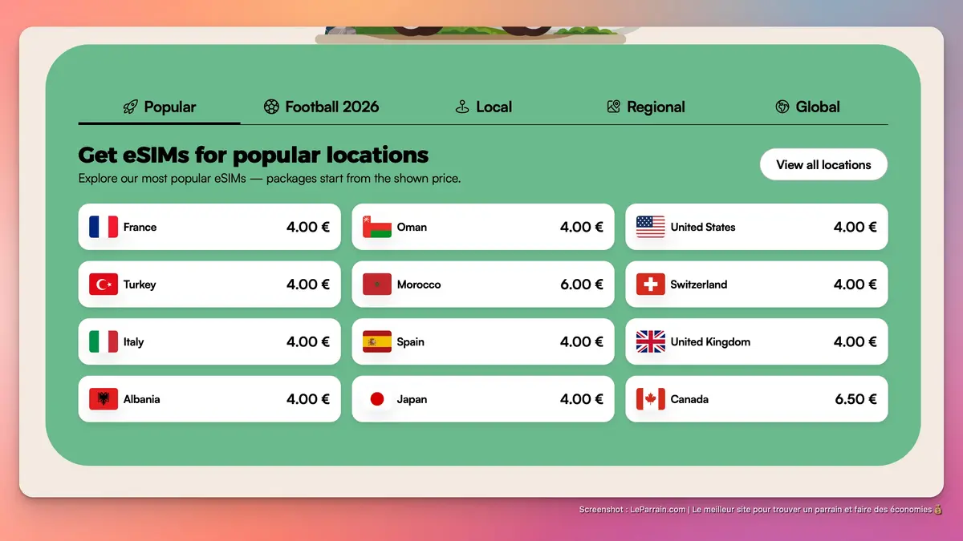963x541 pixels.
Task: Click the Switzerland country name
Action: coord(699,285)
